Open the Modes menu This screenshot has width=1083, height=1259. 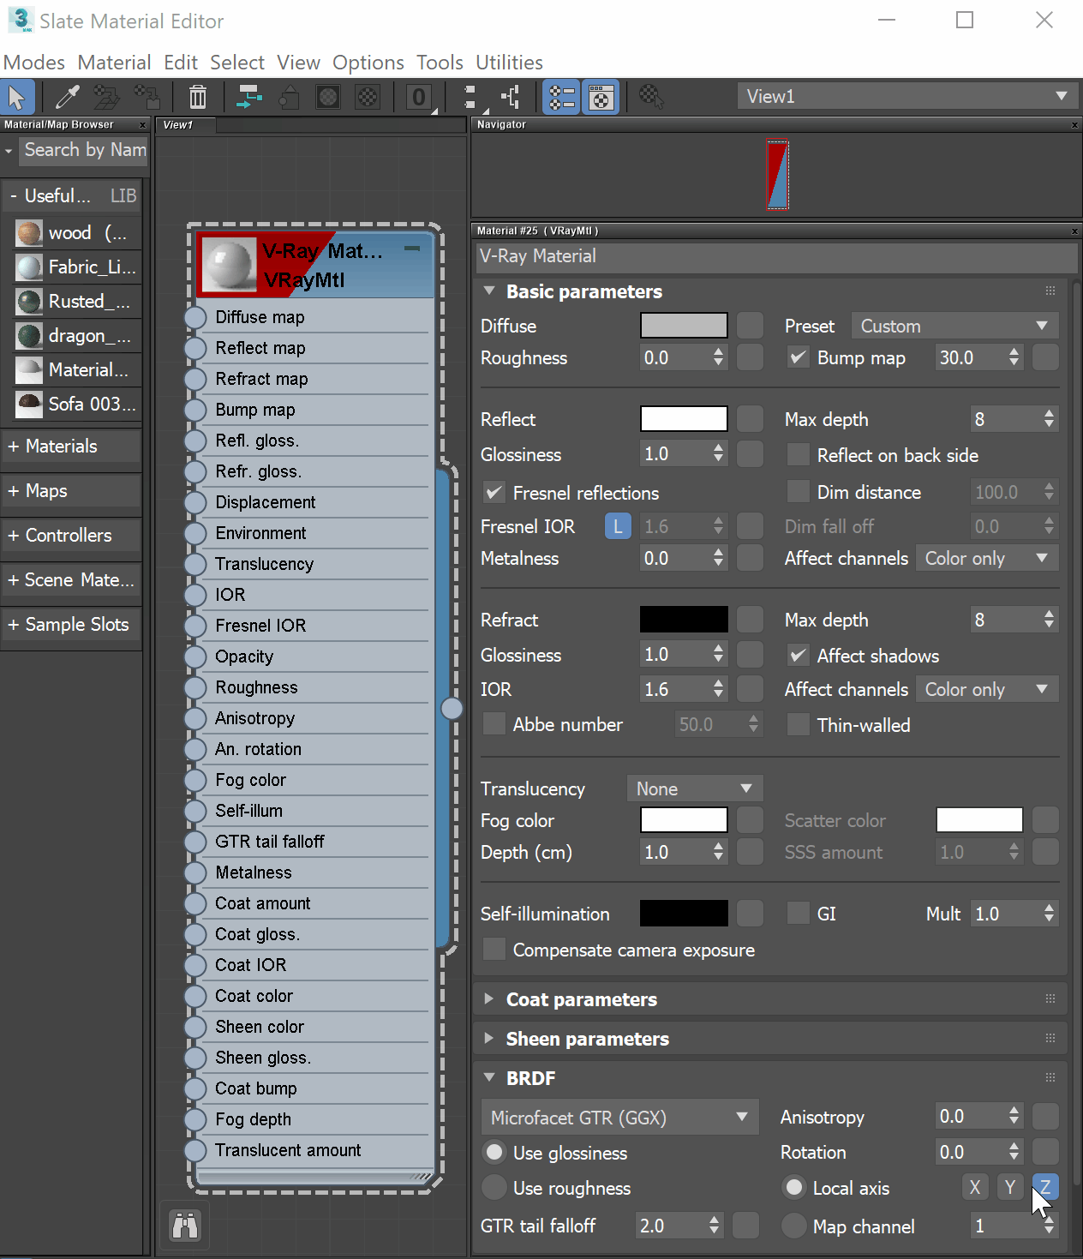(x=34, y=63)
